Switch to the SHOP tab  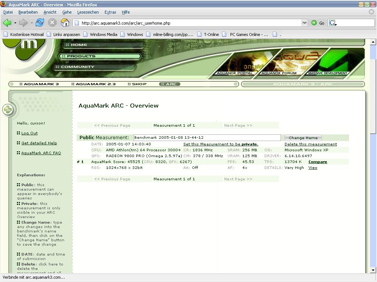(137, 84)
